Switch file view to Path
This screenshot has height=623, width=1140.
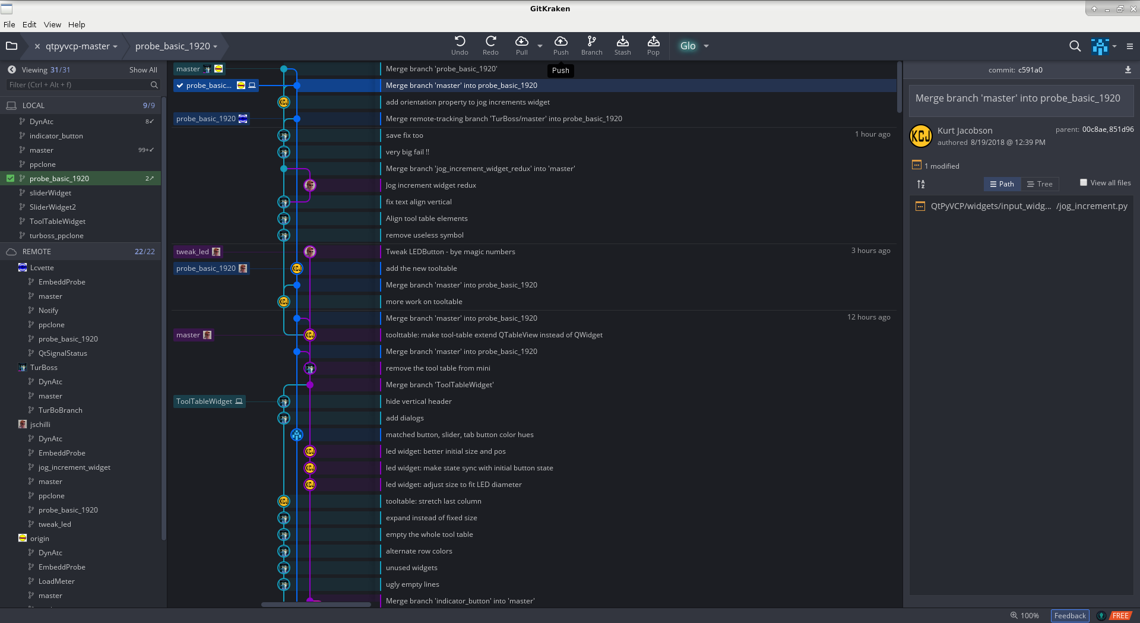(1002, 184)
